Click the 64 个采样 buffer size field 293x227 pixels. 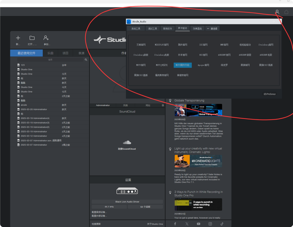[145, 207]
